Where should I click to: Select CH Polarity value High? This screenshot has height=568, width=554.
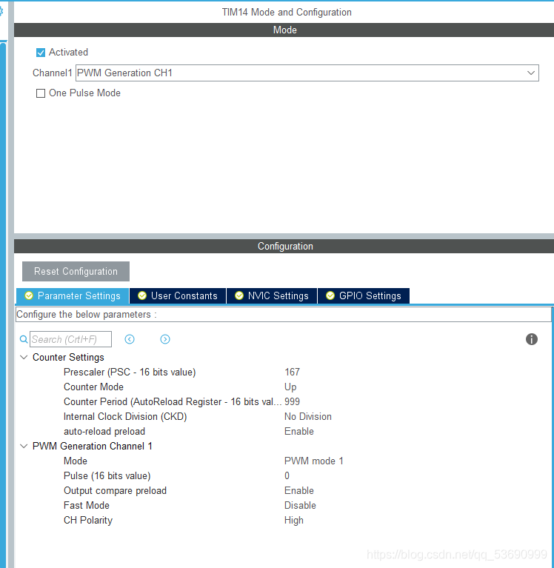tap(294, 520)
